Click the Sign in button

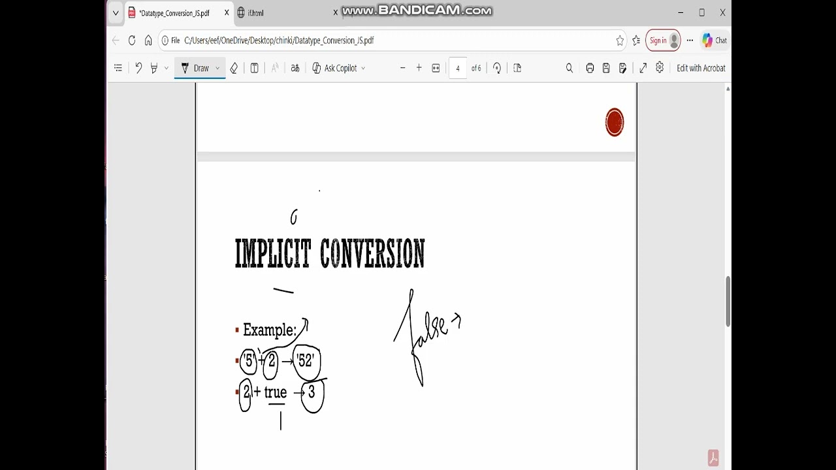click(664, 40)
